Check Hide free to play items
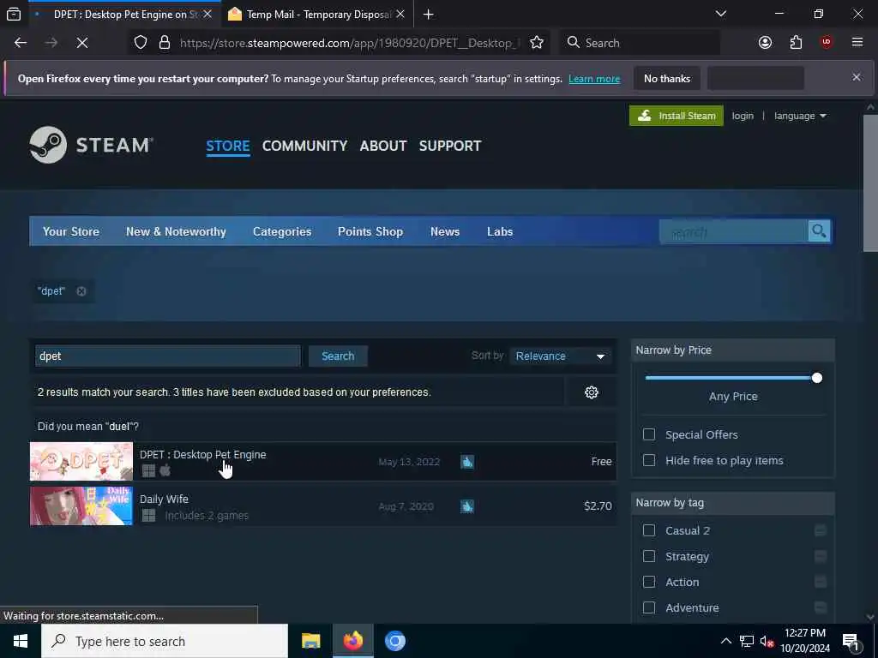The width and height of the screenshot is (878, 658). 649,460
